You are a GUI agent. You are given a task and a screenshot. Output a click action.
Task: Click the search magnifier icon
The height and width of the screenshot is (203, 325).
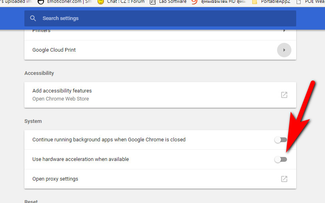(x=33, y=18)
